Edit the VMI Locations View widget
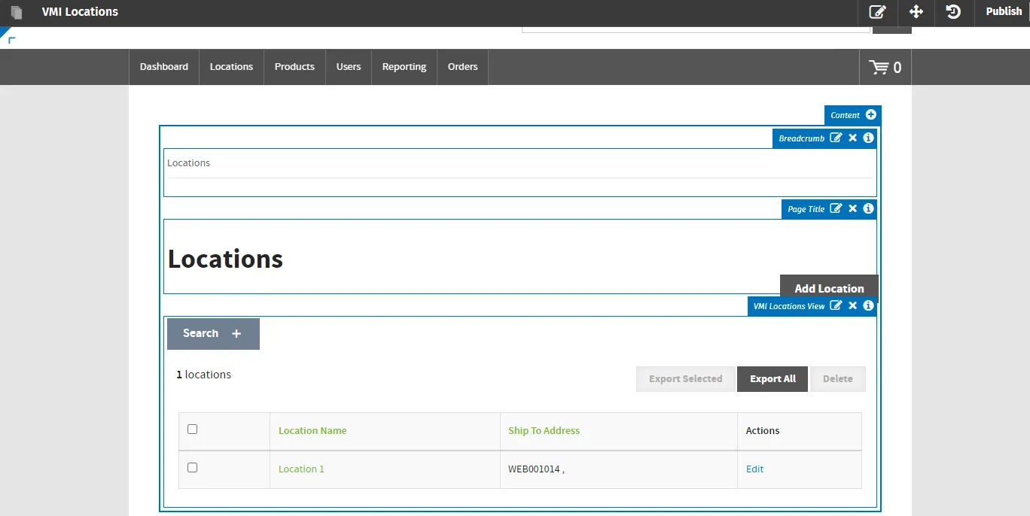The height and width of the screenshot is (516, 1030). pyautogui.click(x=836, y=305)
